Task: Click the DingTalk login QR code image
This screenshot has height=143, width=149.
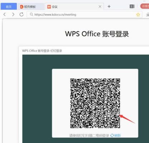Action: tap(95, 103)
